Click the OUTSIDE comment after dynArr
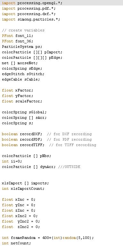 tap(69, 167)
